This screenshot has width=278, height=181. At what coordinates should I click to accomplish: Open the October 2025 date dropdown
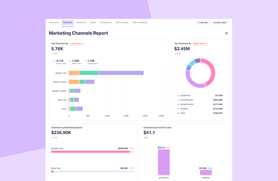221,22
